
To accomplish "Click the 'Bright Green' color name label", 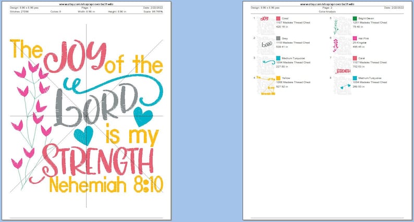I will tap(366, 18).
